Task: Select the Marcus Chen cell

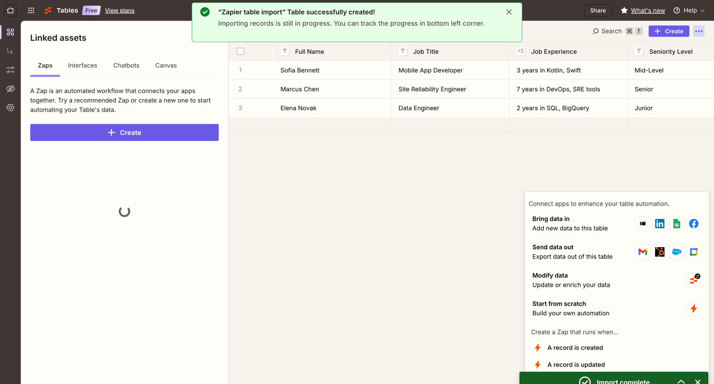Action: click(332, 89)
